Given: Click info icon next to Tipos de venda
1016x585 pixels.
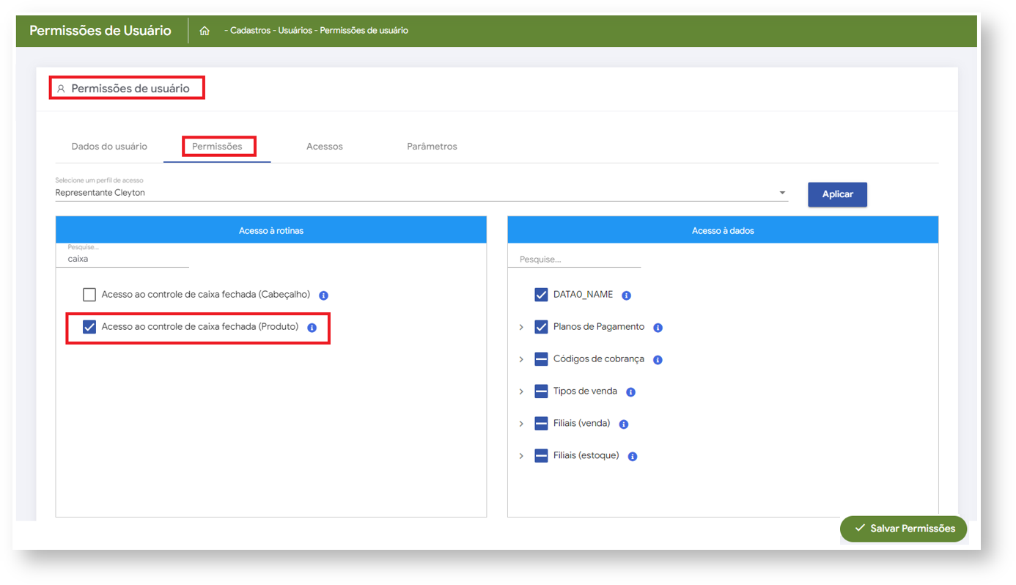Looking at the screenshot, I should tap(630, 392).
